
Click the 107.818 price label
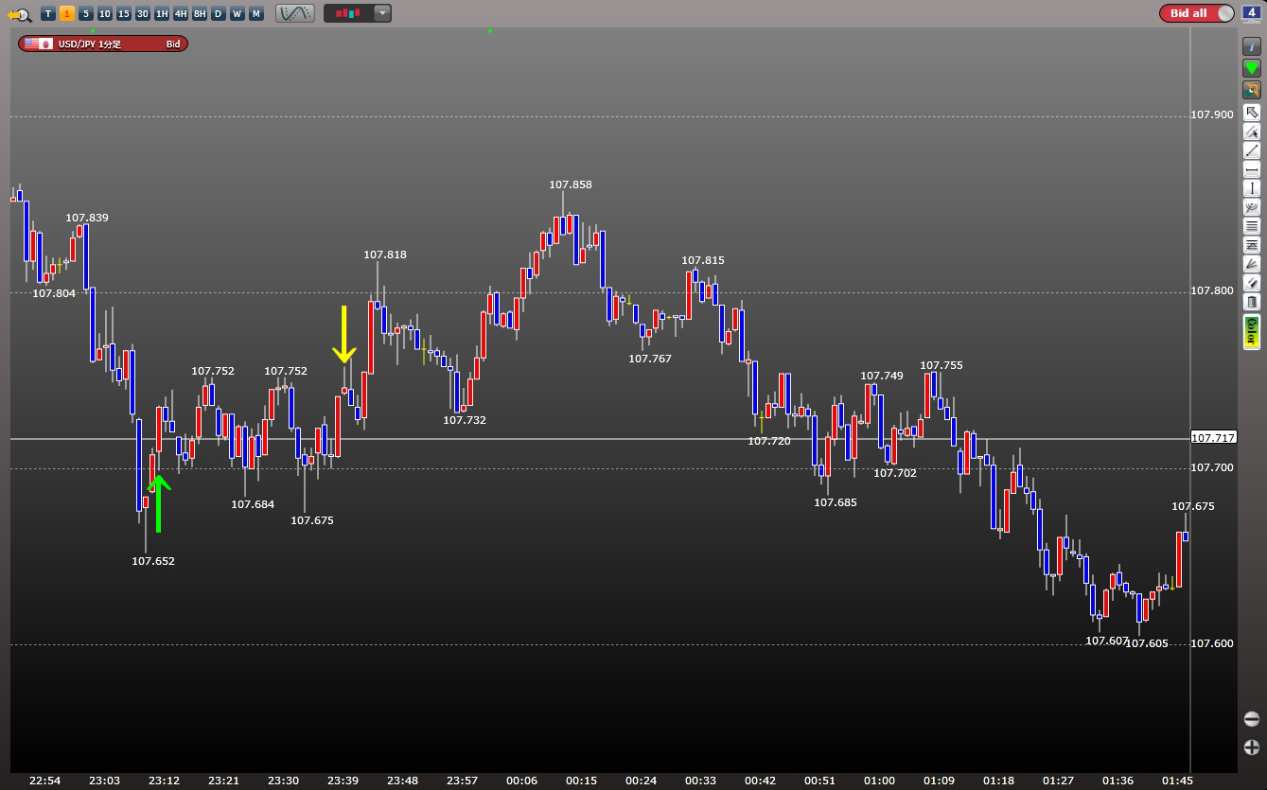click(x=385, y=255)
